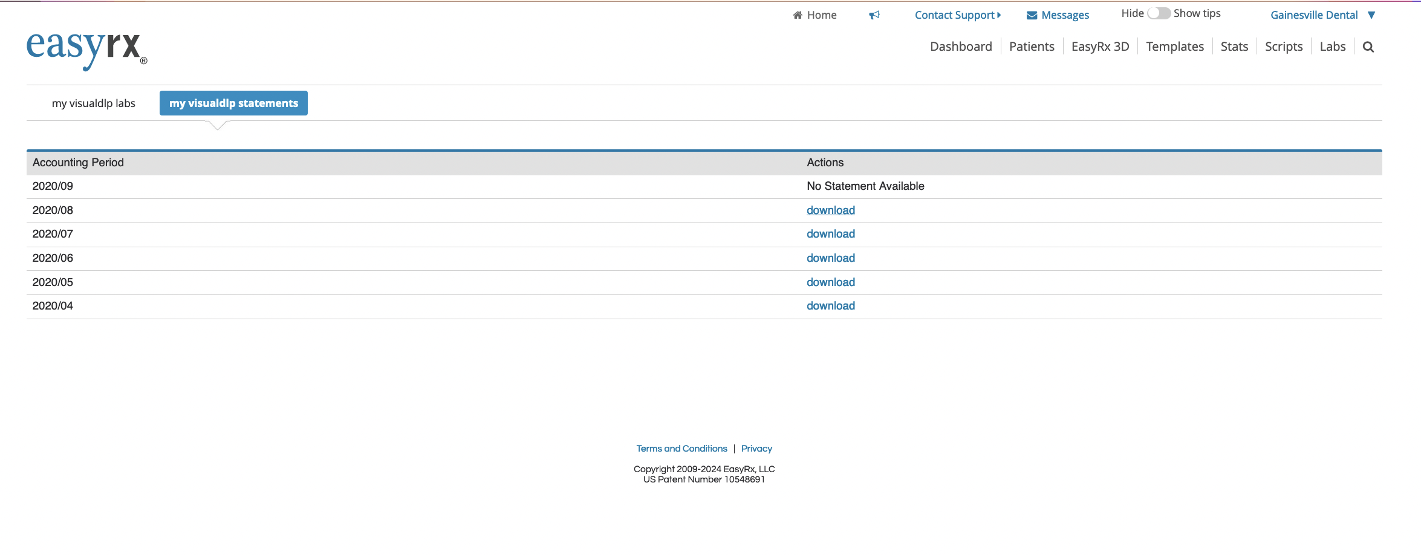This screenshot has width=1421, height=555.
Task: Open the EasyRx 3D menu
Action: point(1100,47)
